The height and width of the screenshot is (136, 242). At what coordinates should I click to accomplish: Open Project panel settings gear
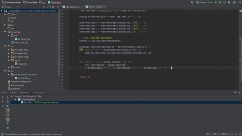(53, 7)
